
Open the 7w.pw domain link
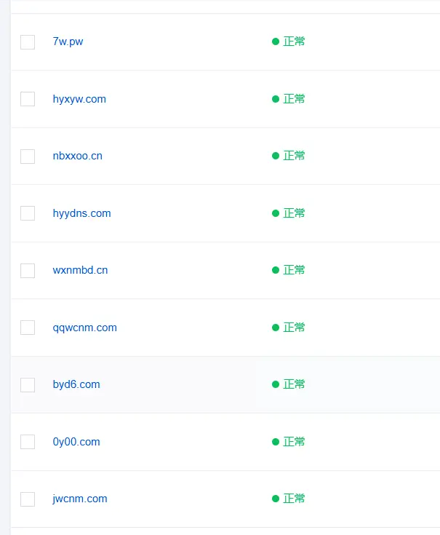(68, 41)
